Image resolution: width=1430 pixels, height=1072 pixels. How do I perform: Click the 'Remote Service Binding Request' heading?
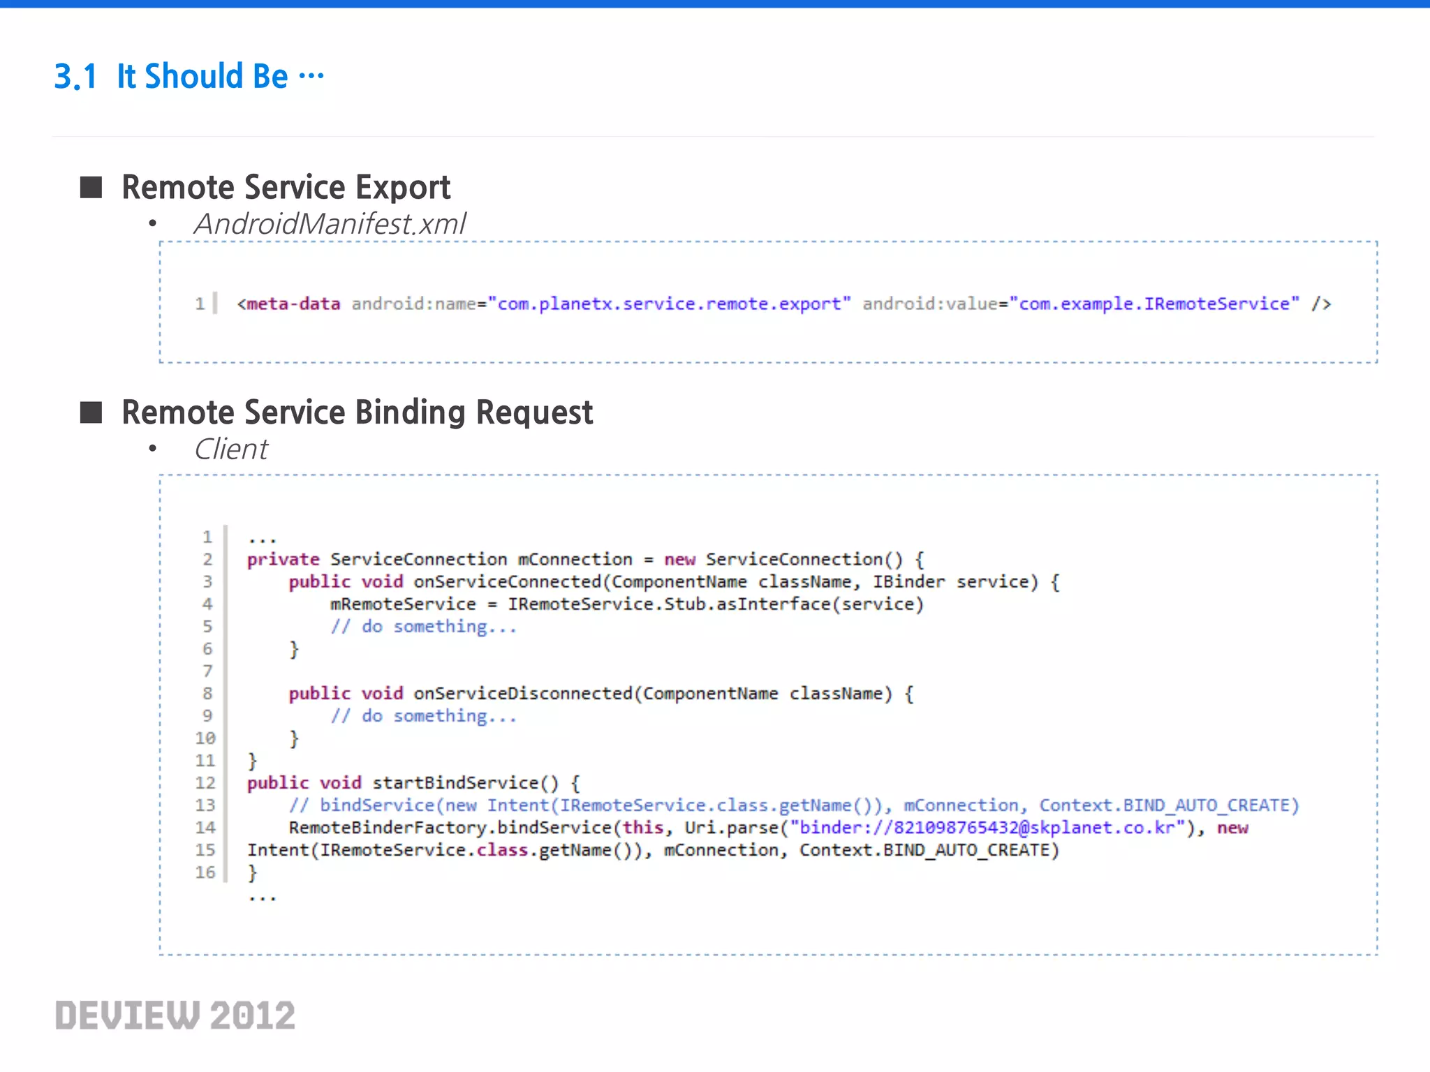point(357,412)
